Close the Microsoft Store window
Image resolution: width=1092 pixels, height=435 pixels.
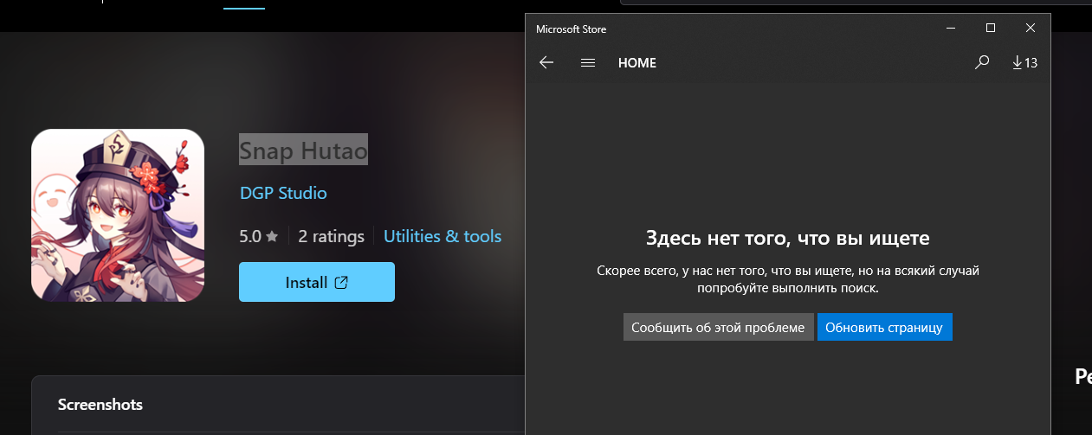(x=1031, y=29)
